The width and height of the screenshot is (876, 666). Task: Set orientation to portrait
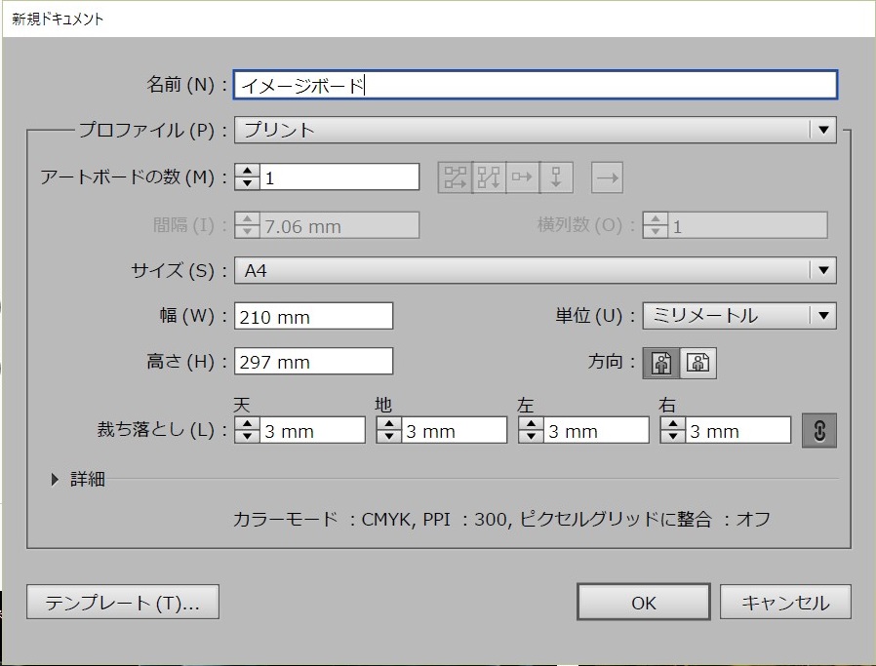point(661,363)
